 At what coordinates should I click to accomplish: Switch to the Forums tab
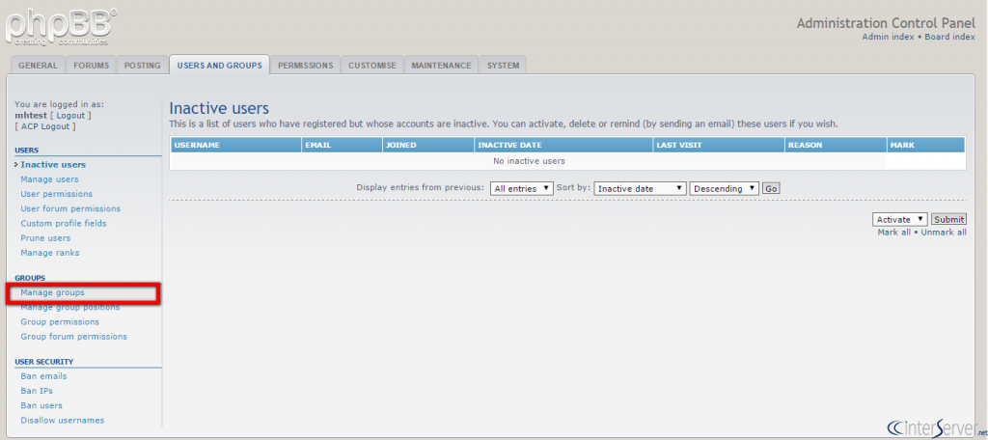click(x=92, y=66)
